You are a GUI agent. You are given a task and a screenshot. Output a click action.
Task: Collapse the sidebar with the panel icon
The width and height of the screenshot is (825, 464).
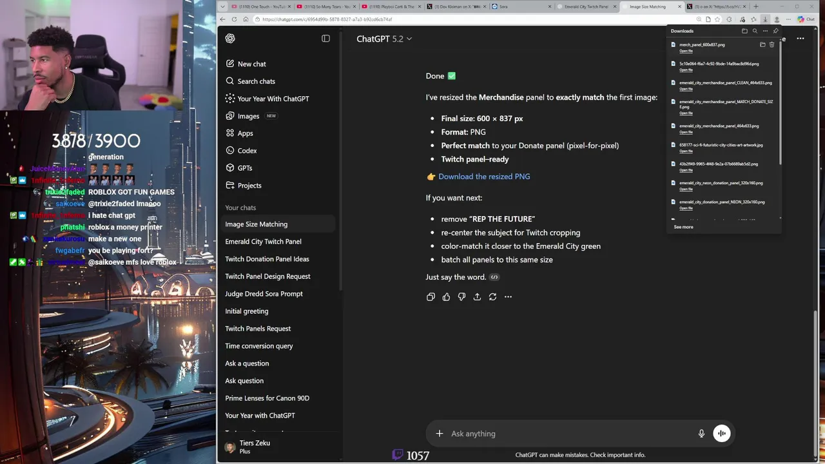pos(325,39)
